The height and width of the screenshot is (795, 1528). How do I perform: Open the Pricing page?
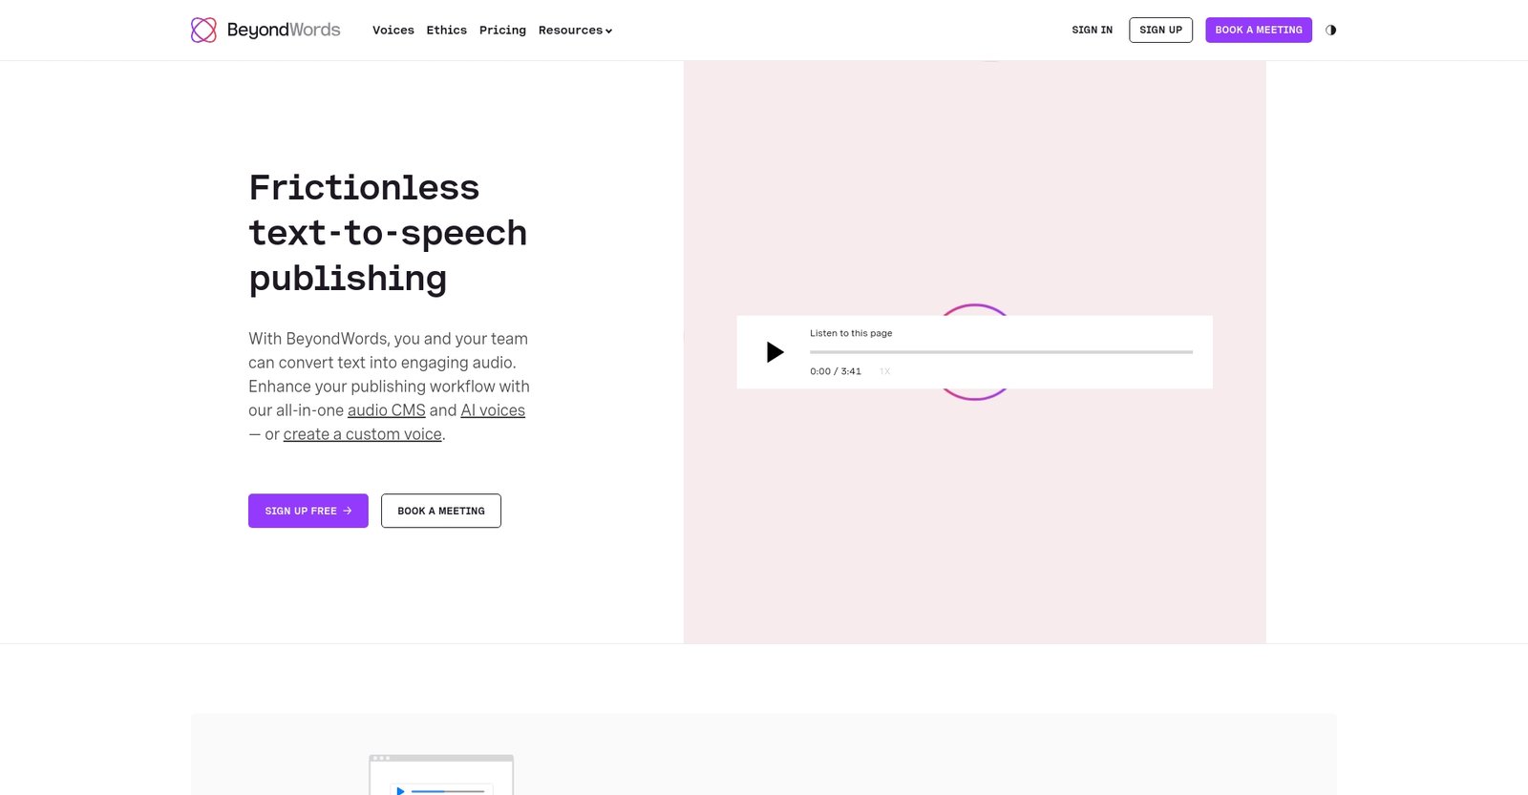(x=502, y=31)
